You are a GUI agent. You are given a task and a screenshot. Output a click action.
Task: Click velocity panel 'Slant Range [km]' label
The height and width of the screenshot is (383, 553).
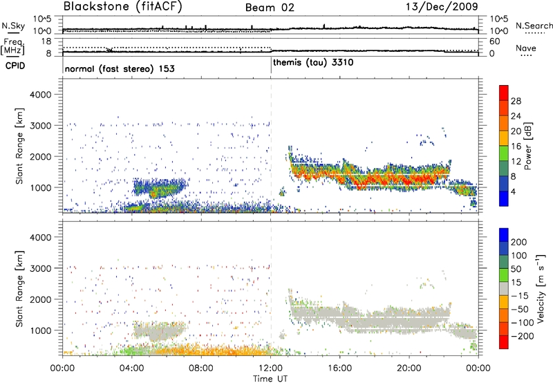click(x=19, y=289)
